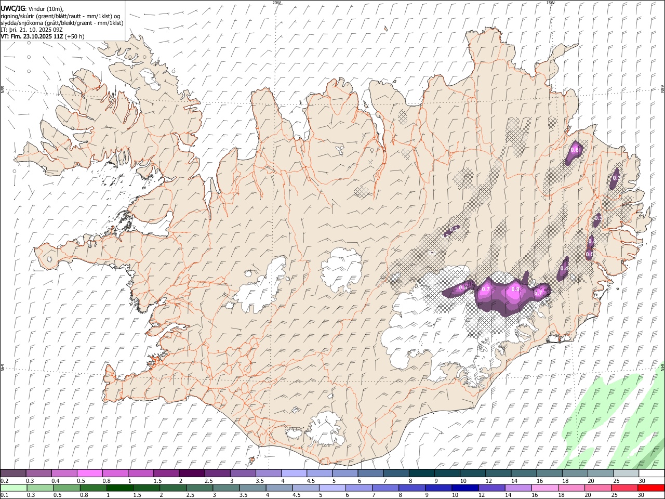Image resolution: width=665 pixels, height=499 pixels.
Task: Select the dark mauve 0.2 swatch in top legend
Action: coord(13,474)
